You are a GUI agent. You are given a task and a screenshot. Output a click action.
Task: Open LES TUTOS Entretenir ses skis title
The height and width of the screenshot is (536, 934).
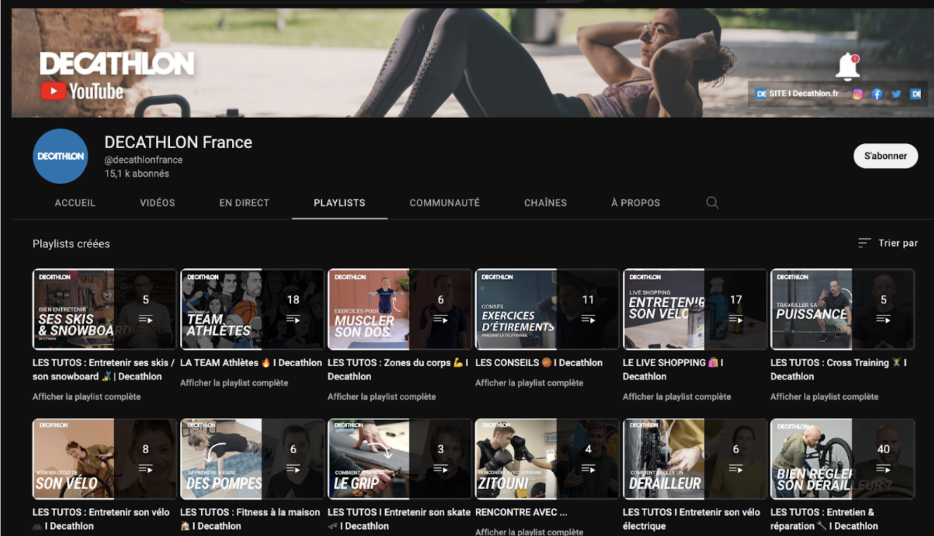pyautogui.click(x=103, y=370)
